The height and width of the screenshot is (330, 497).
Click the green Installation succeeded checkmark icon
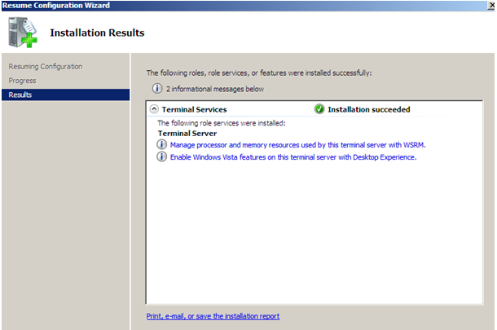pos(319,109)
